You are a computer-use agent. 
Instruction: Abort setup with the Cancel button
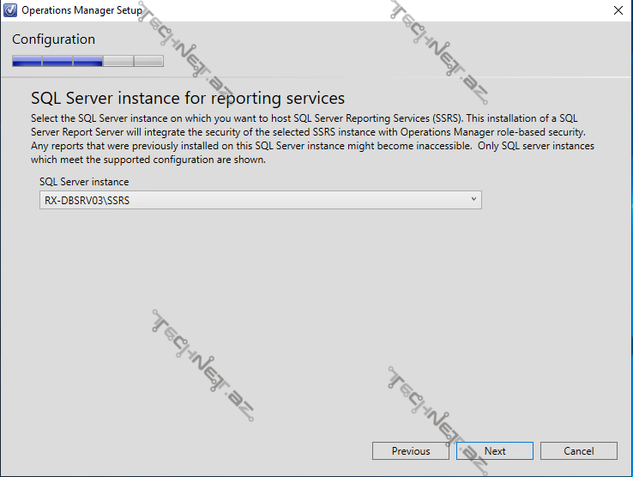(579, 451)
